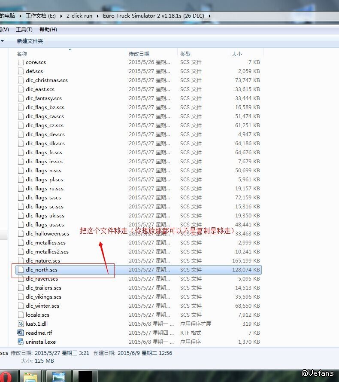
Task: Click the def.scs file icon
Action: [x=21, y=71]
